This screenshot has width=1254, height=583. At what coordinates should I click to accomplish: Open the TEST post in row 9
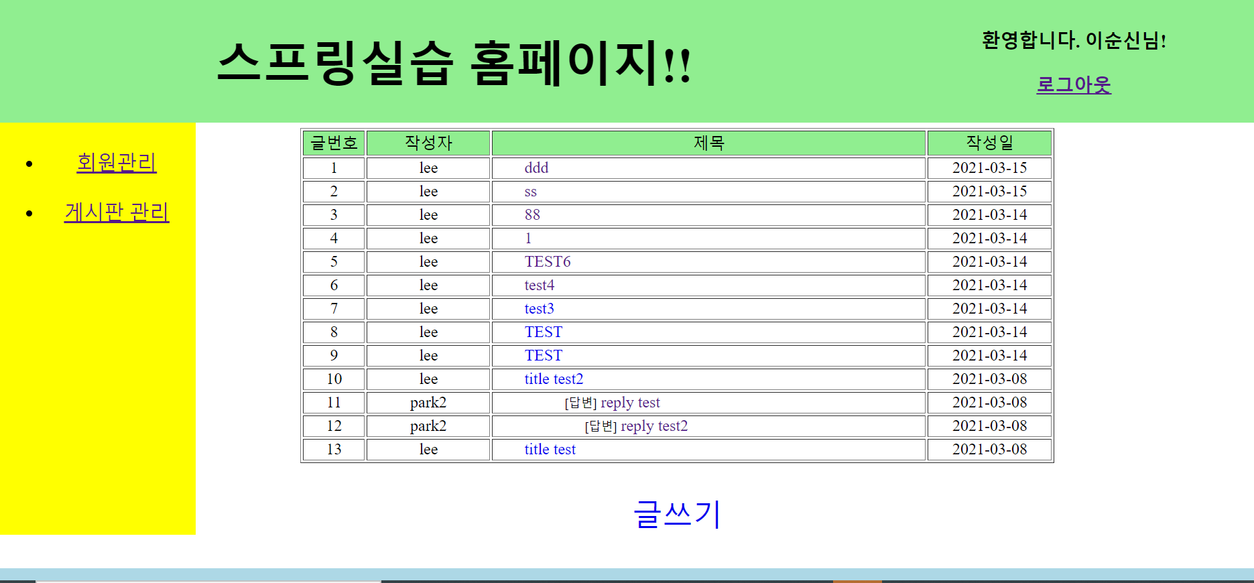(544, 356)
